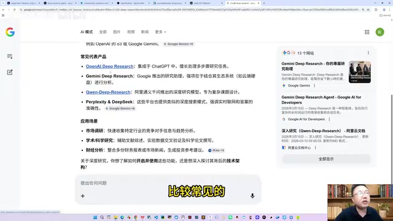Open the AI mode history list icon
Image resolution: width=393 pixels, height=221 pixels.
(x=10, y=56)
